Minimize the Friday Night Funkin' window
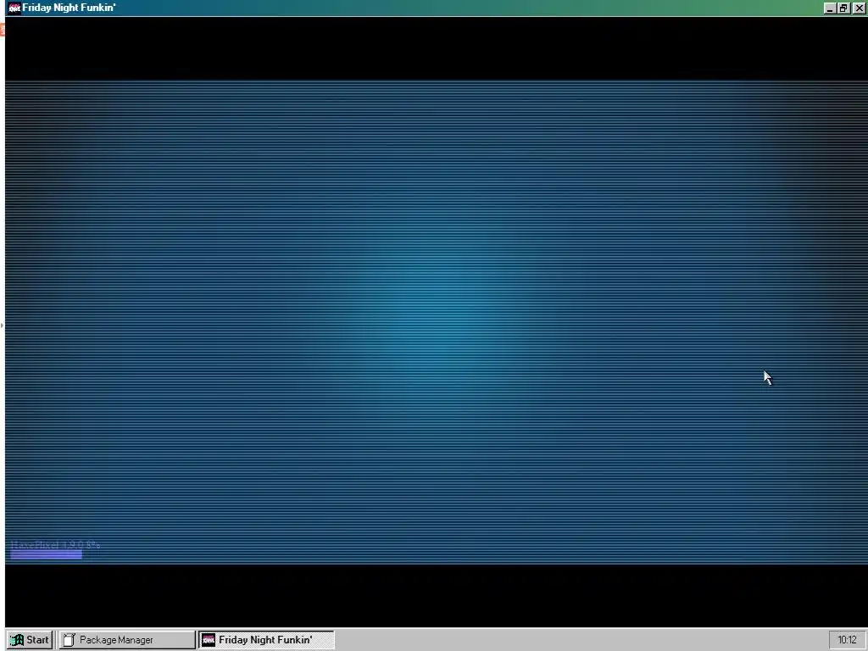 coord(830,8)
